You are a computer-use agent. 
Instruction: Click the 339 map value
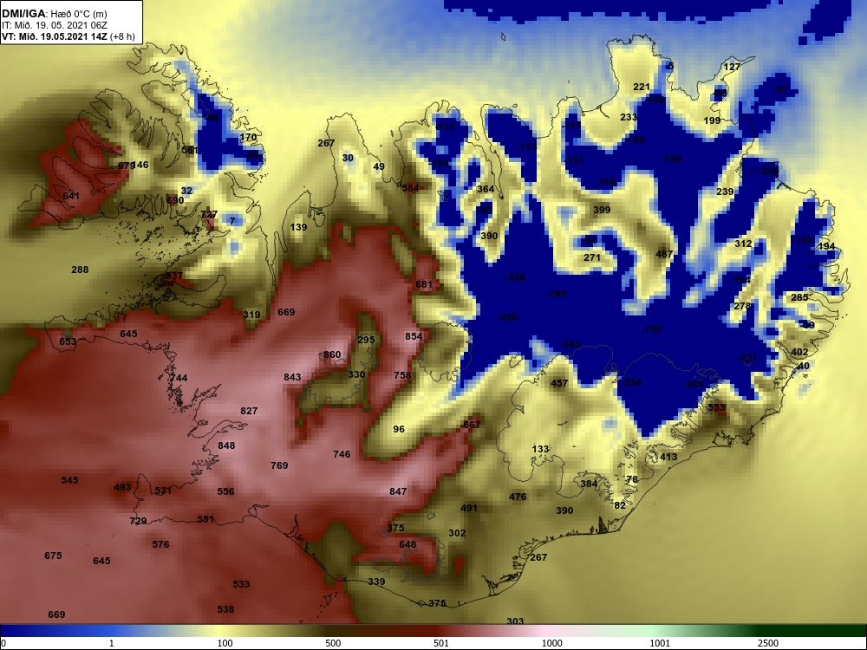(x=376, y=582)
